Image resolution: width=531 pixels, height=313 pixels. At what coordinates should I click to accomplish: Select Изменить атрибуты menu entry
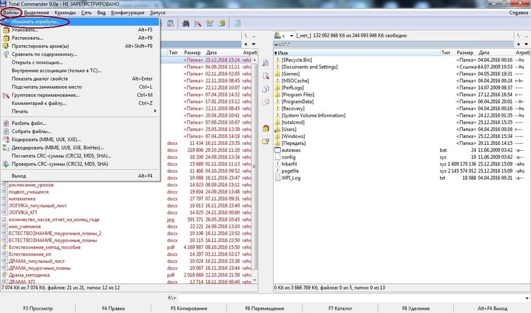click(x=80, y=22)
